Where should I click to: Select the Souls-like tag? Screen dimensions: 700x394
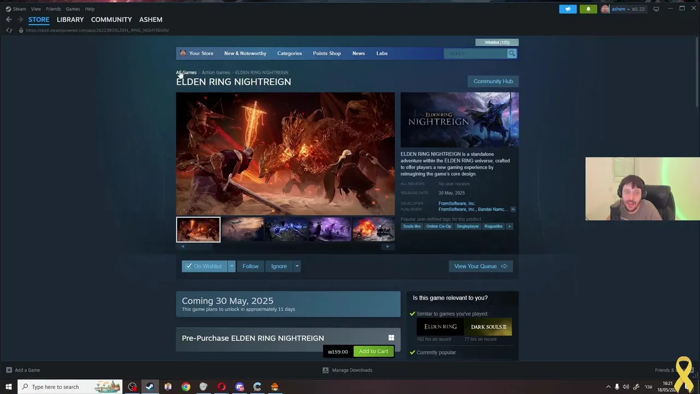coord(412,226)
